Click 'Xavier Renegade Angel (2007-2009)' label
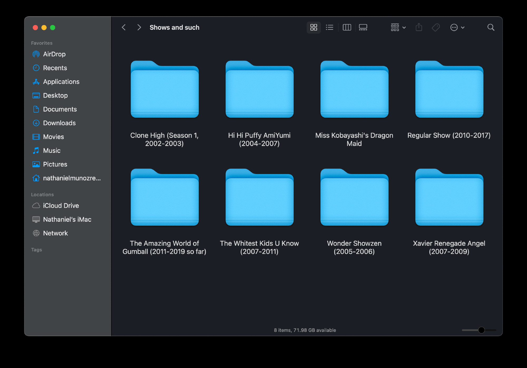527x368 pixels. [x=449, y=248]
